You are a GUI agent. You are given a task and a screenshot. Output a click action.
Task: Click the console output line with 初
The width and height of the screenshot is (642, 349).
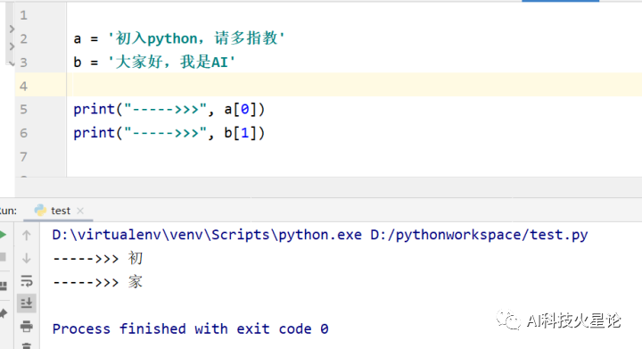[x=97, y=259]
